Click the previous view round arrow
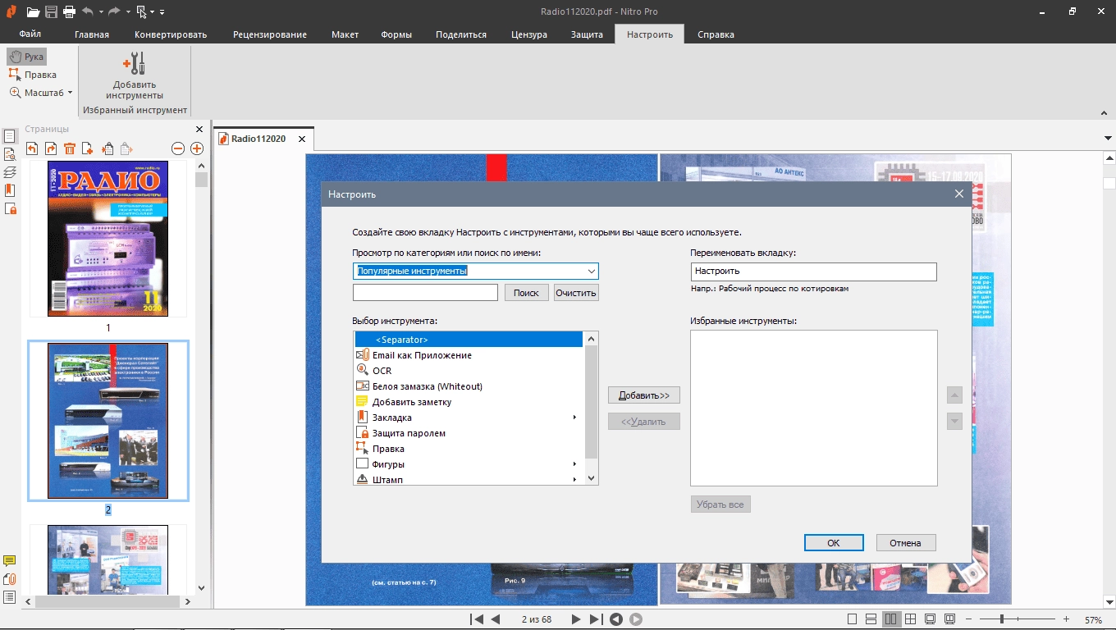 click(615, 619)
